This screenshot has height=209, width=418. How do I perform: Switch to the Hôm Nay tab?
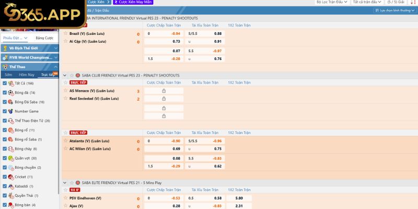27,75
